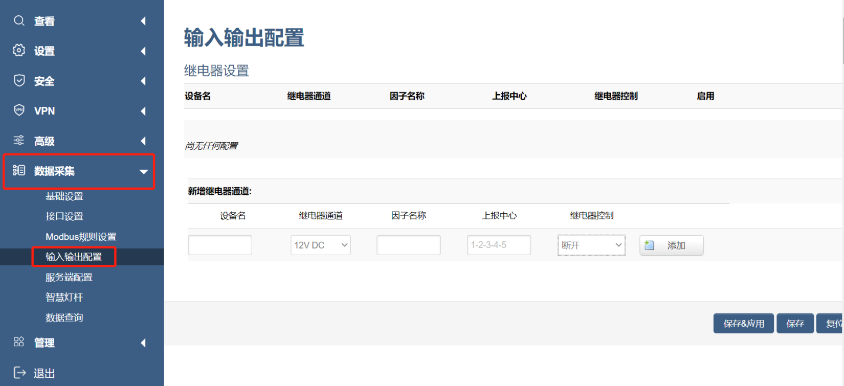The image size is (844, 386).
Task: Expand the VPN menu arrow
Action: coord(143,111)
